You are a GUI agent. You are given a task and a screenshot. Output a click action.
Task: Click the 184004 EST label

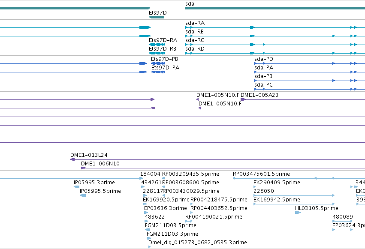tap(150, 174)
